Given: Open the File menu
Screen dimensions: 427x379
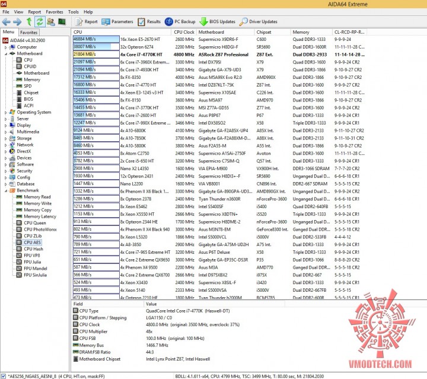Looking at the screenshot, I should pyautogui.click(x=6, y=12).
